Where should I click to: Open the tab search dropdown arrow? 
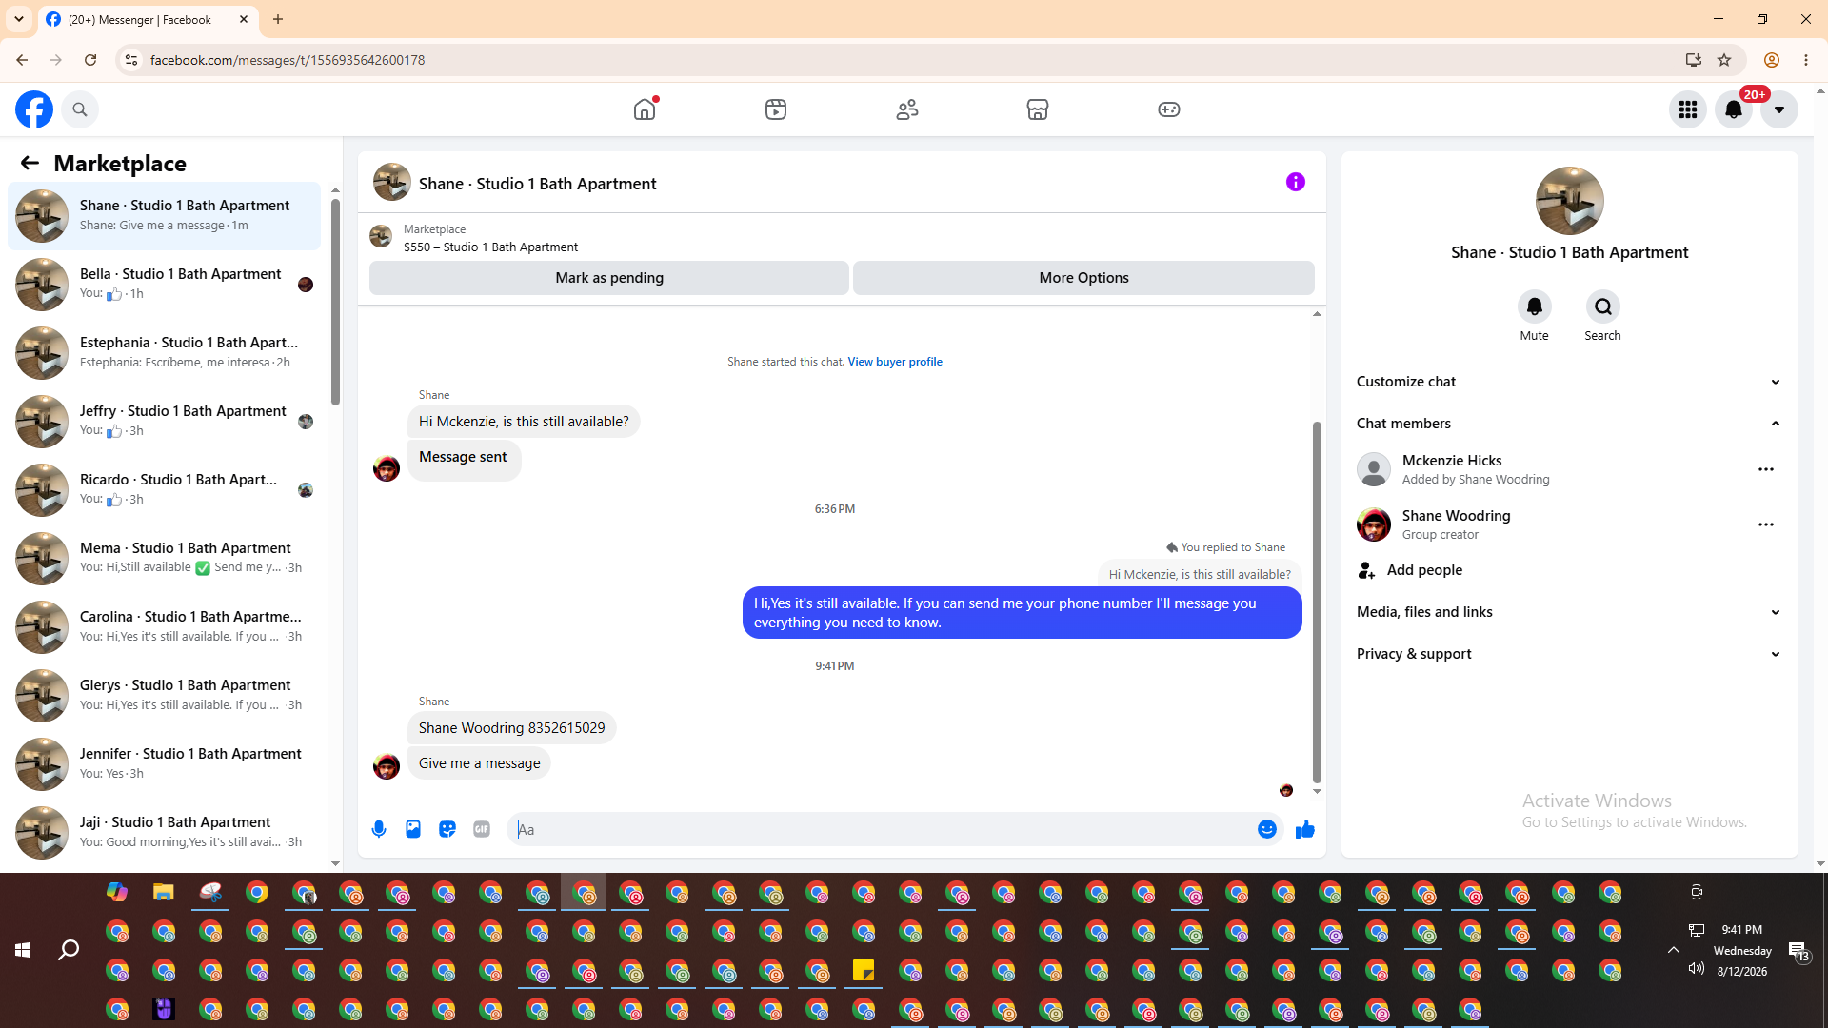[x=19, y=19]
